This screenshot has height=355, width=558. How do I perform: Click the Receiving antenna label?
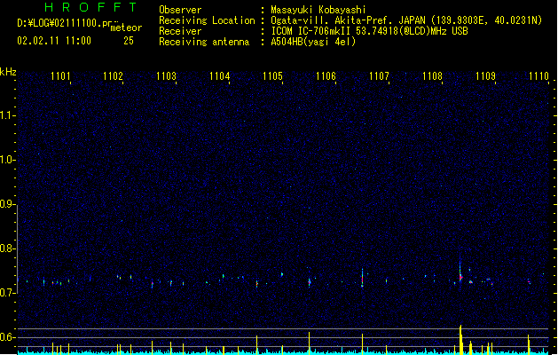pos(204,42)
